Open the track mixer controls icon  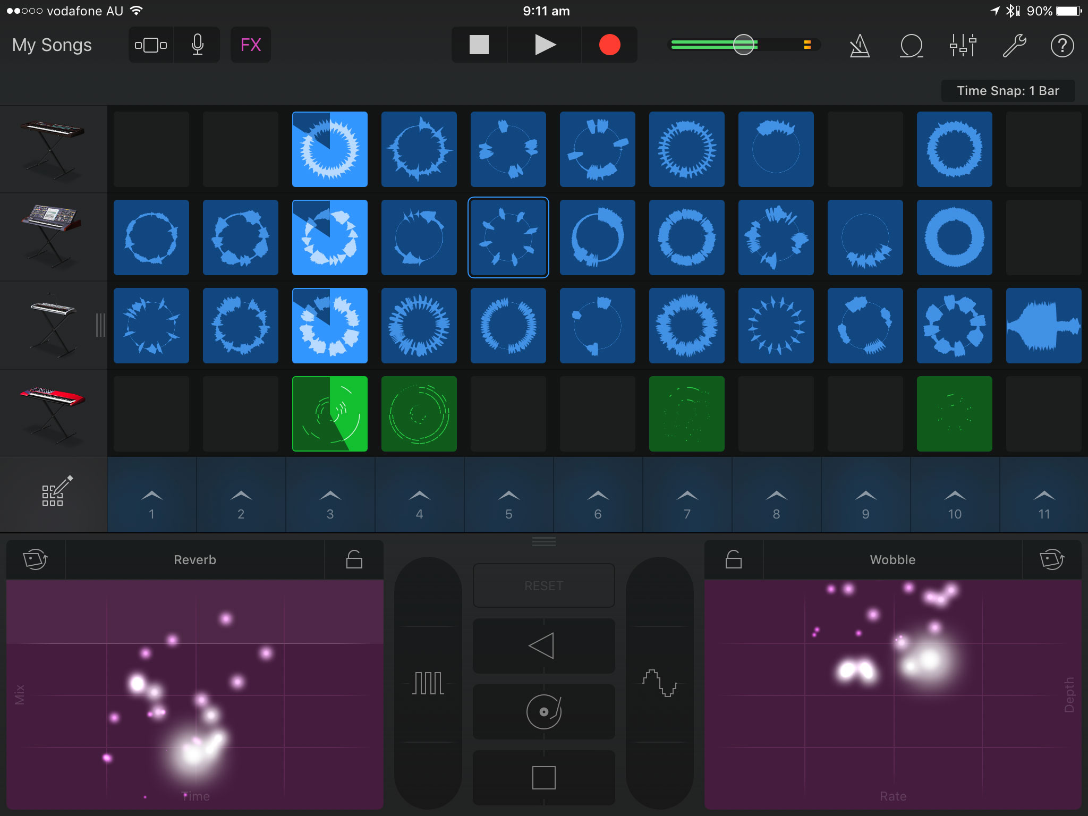click(x=963, y=46)
